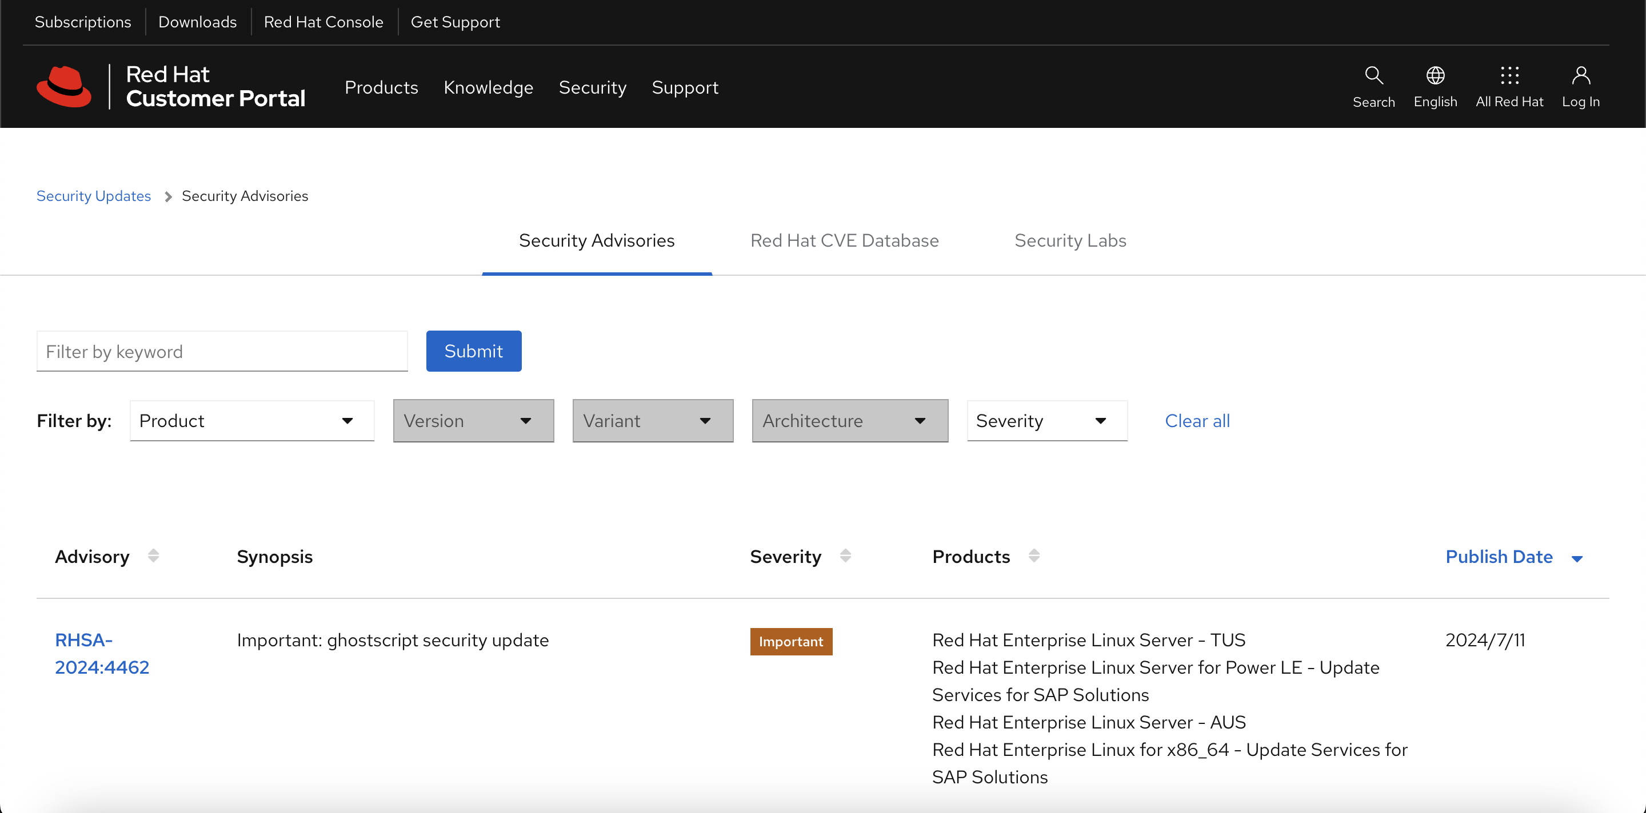Viewport: 1646px width, 813px height.
Task: Click the Red Hat Customer Portal title
Action: tap(215, 86)
